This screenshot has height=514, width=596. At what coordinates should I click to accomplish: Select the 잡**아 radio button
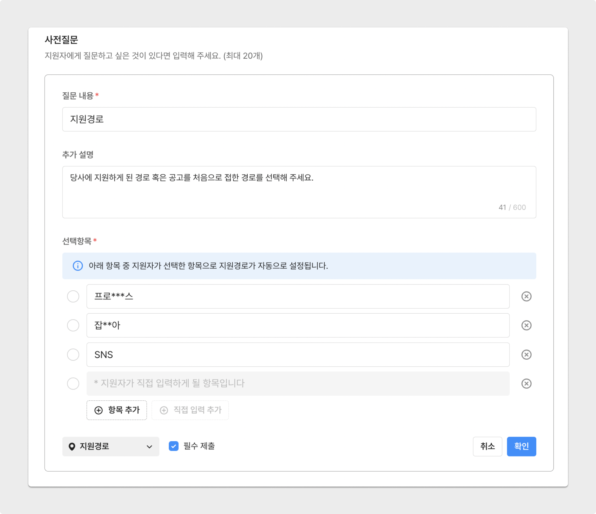tap(73, 325)
